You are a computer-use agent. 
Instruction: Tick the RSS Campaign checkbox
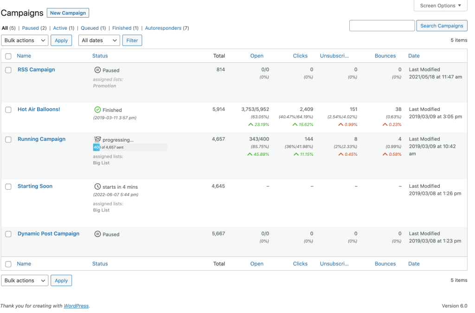point(8,70)
